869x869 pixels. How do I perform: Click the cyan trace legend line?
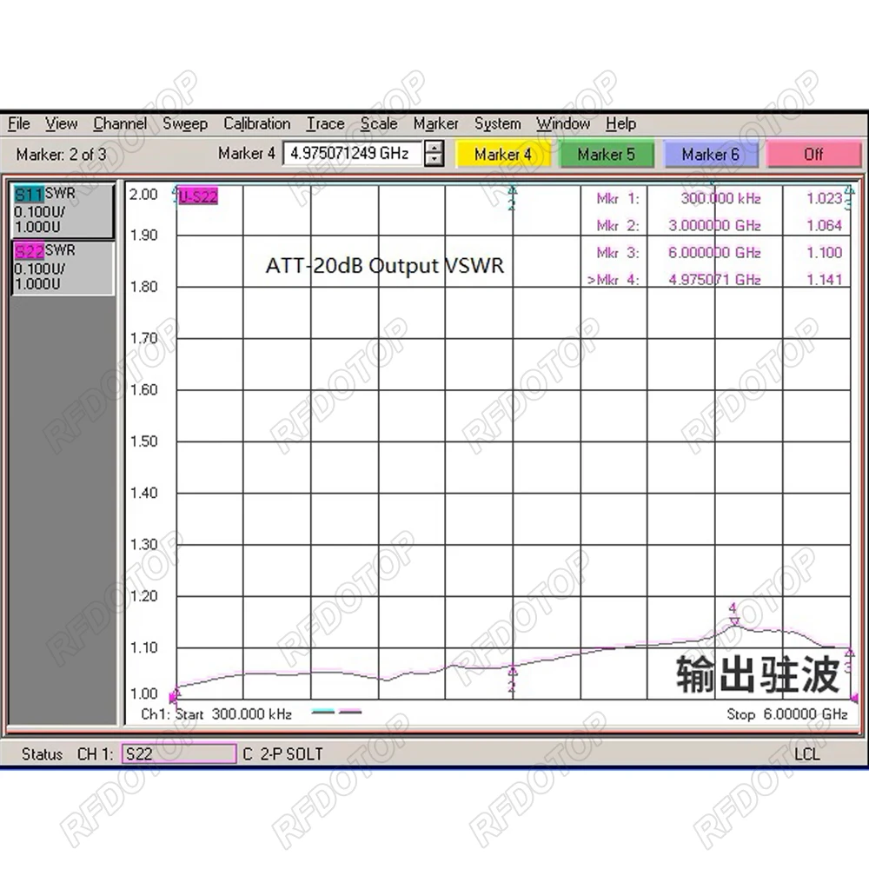pos(323,713)
